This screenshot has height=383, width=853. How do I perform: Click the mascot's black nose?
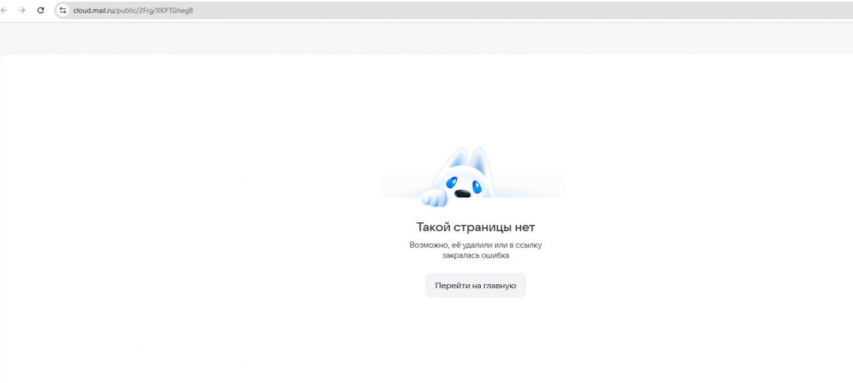(x=462, y=194)
